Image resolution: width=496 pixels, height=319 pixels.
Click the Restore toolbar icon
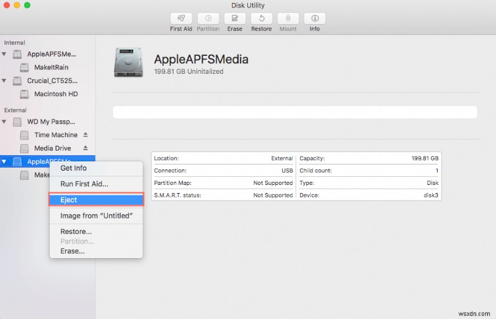(261, 19)
